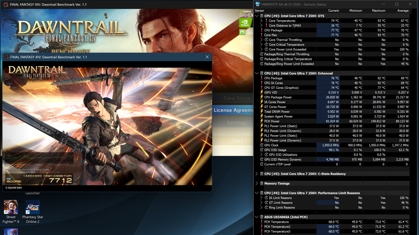Expand Ring Limit Reasons row

[x=262, y=207]
